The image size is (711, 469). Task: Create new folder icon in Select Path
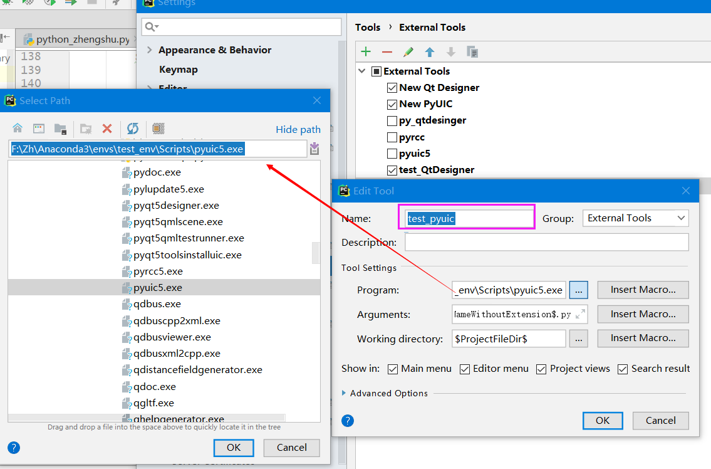pos(86,129)
